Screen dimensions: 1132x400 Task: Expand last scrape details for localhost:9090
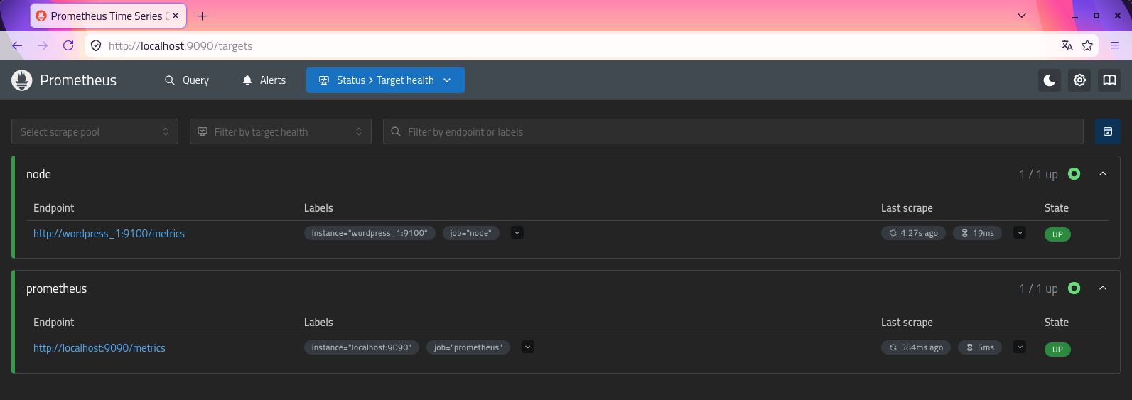pos(1020,347)
